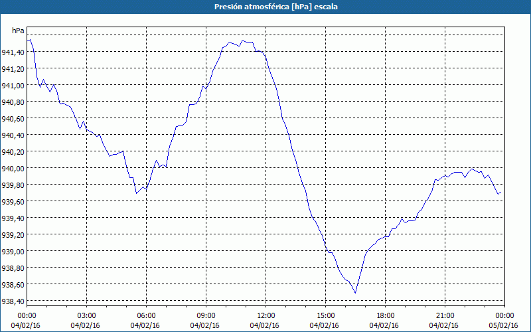Click the 09:00 time axis label
The width and height of the screenshot is (531, 332).
[x=206, y=316]
